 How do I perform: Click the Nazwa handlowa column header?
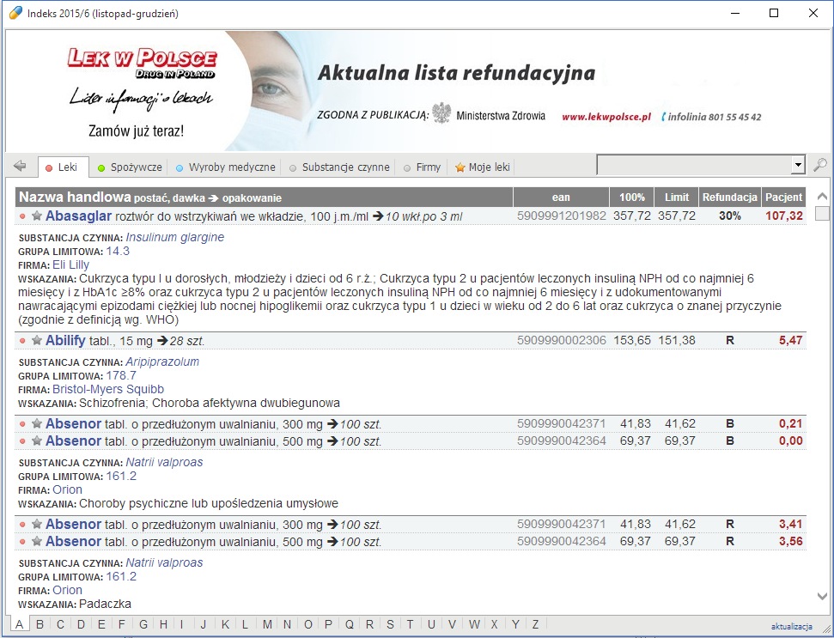tap(265, 197)
